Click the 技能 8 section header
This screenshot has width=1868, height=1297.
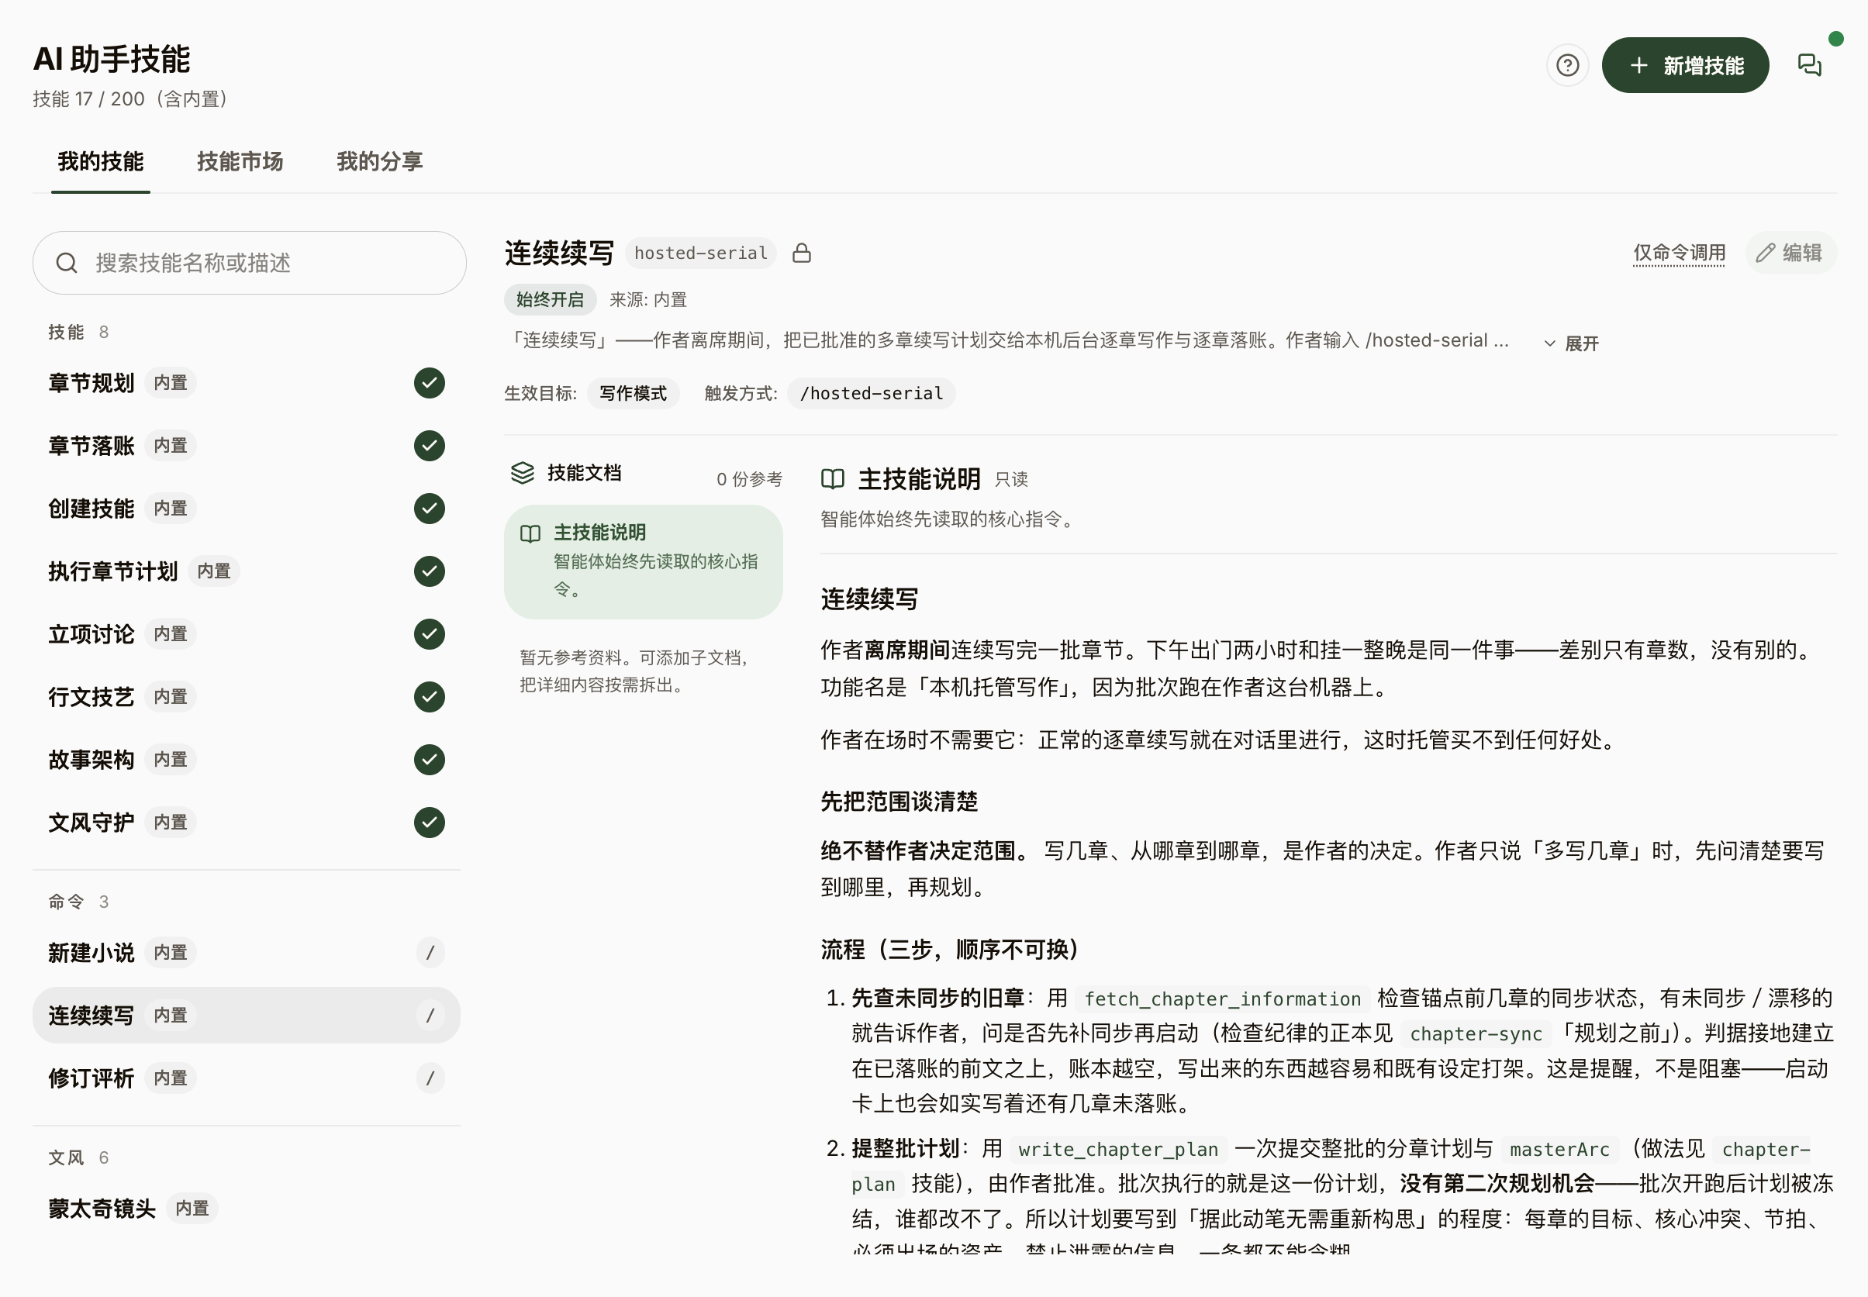78,332
